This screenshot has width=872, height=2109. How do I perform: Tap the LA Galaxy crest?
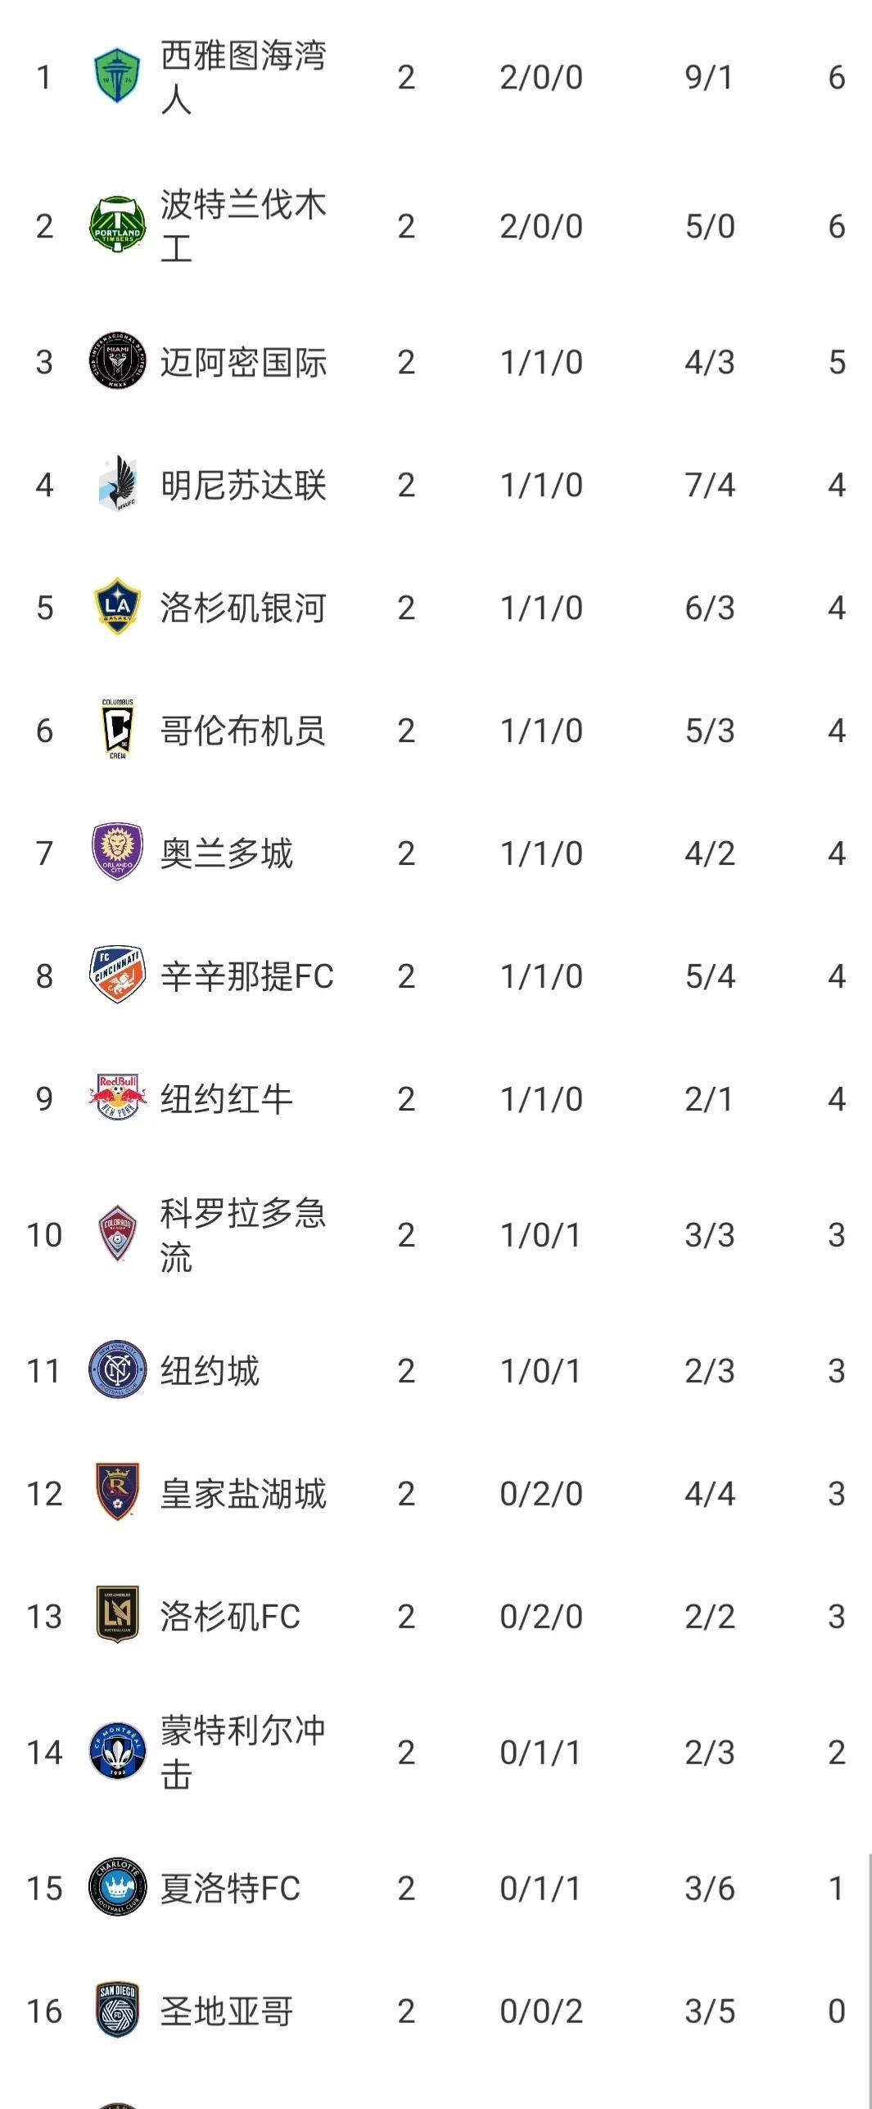[117, 608]
